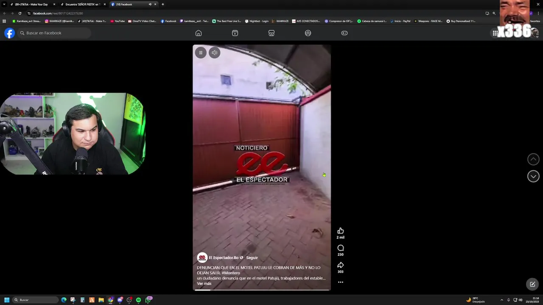The height and width of the screenshot is (305, 543).
Task: Open the new message compose button
Action: pos(532,284)
